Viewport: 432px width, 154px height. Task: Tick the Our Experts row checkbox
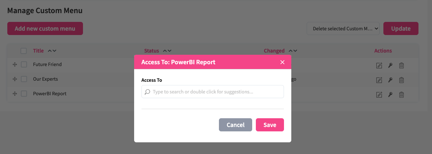pos(24,79)
